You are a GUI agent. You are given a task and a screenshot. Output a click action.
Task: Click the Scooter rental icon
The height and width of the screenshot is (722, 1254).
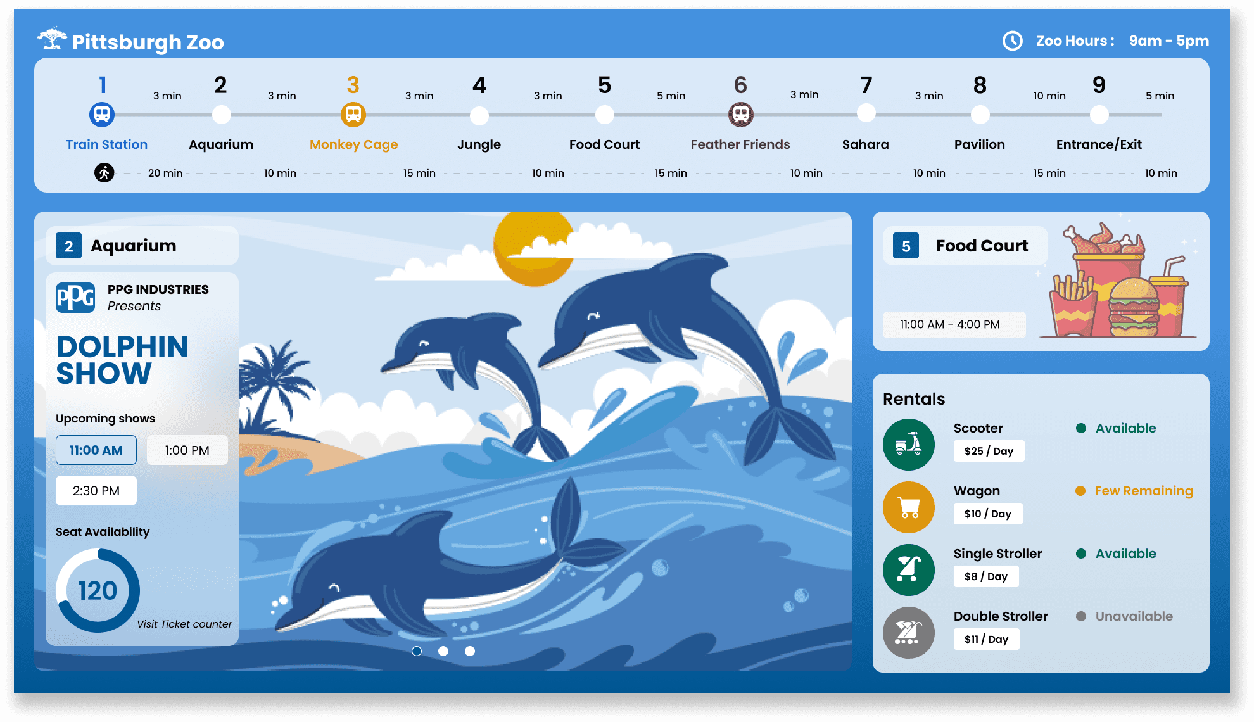coord(909,445)
